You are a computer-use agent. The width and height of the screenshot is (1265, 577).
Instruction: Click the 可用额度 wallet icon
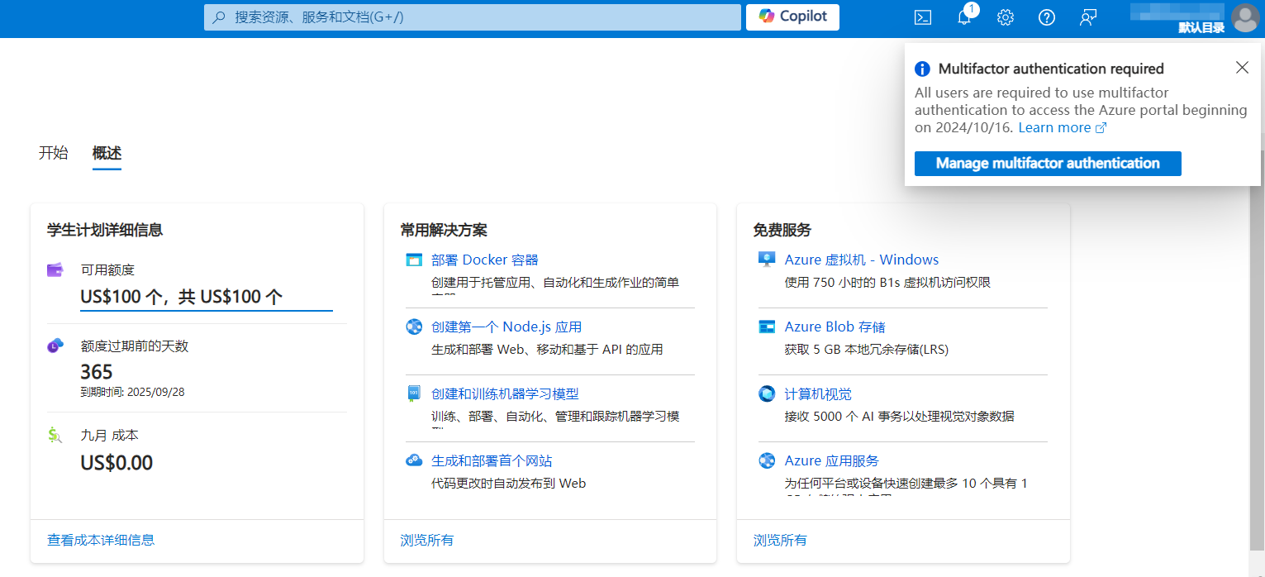[55, 269]
